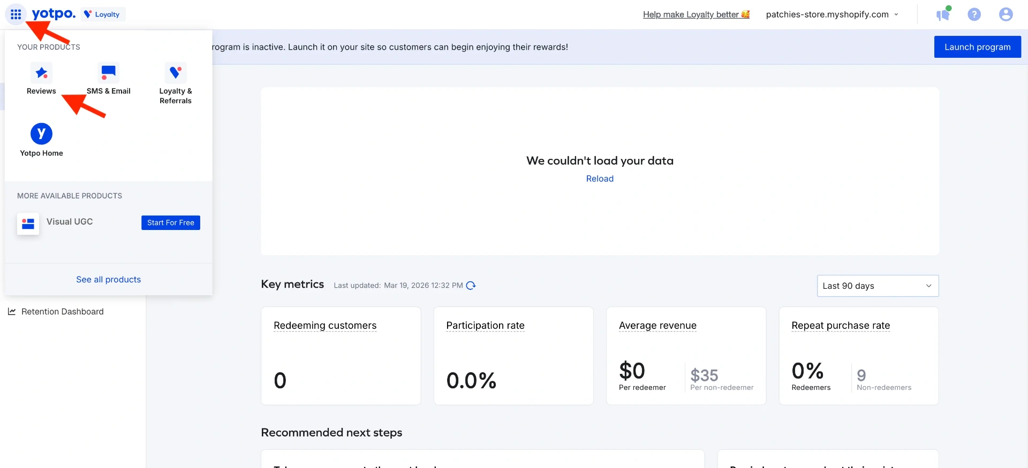Click the 0% redeemers value
Image resolution: width=1028 pixels, height=468 pixels.
[x=807, y=371]
